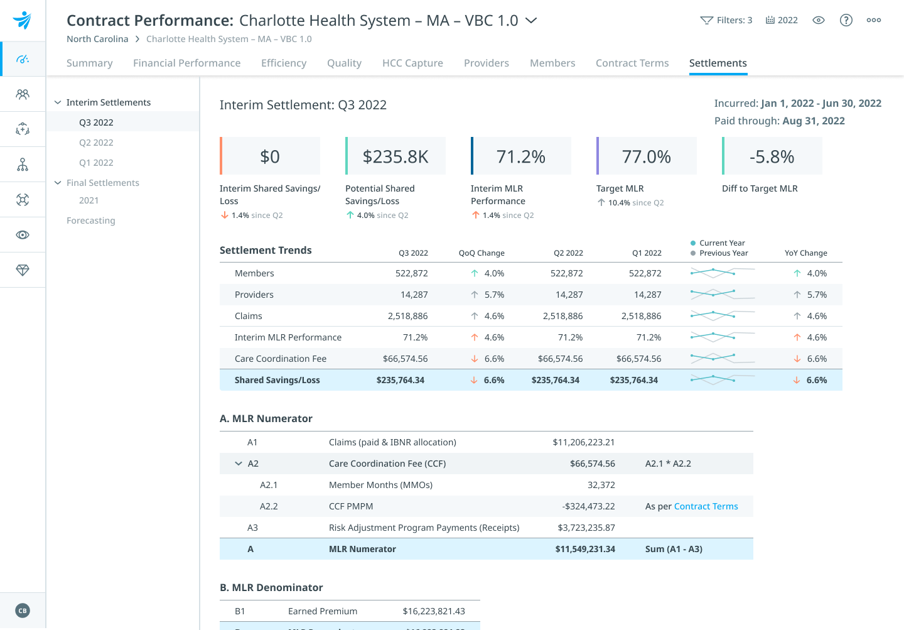Click Risk Adjustment Program Payments row
This screenshot has height=630, width=904.
tap(487, 528)
